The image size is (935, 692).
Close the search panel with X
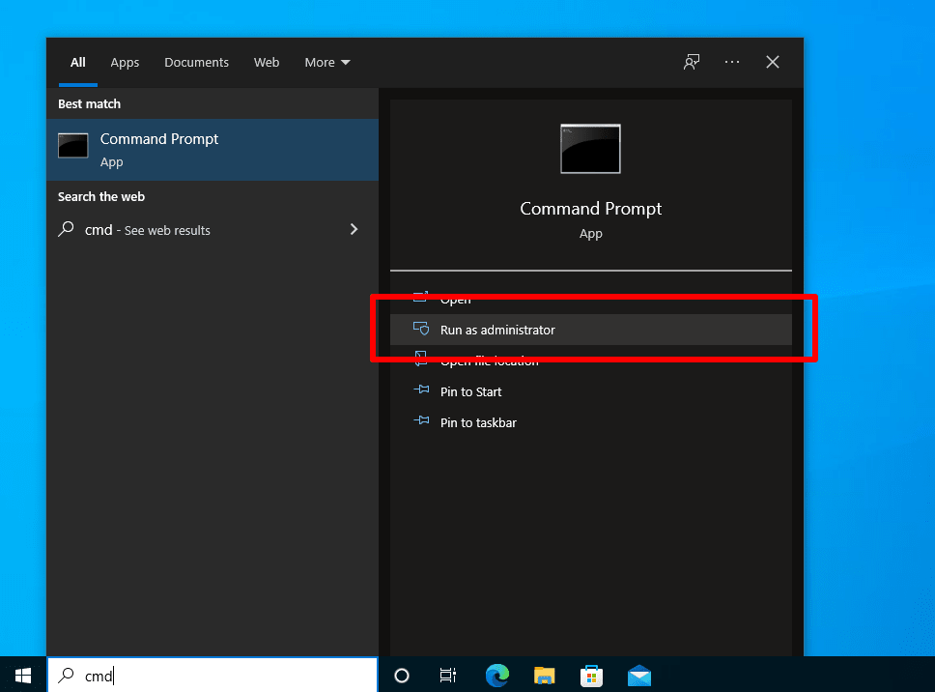(x=772, y=62)
